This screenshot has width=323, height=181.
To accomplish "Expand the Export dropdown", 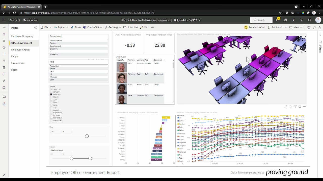I will (61, 27).
